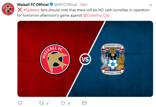This screenshot has height=107, width=156.
Task: Click the Walsall FC crest in image
Action: [x=55, y=59]
